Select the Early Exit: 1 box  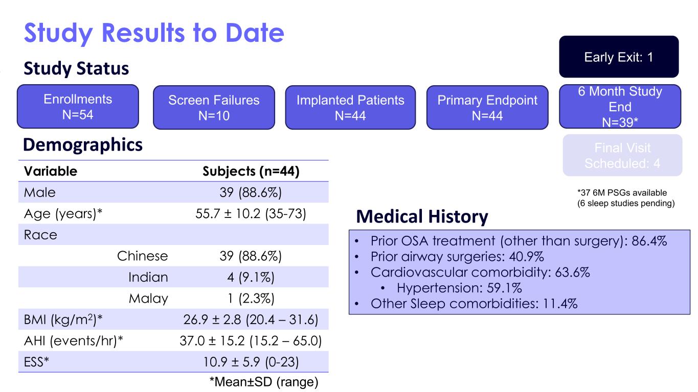point(619,57)
